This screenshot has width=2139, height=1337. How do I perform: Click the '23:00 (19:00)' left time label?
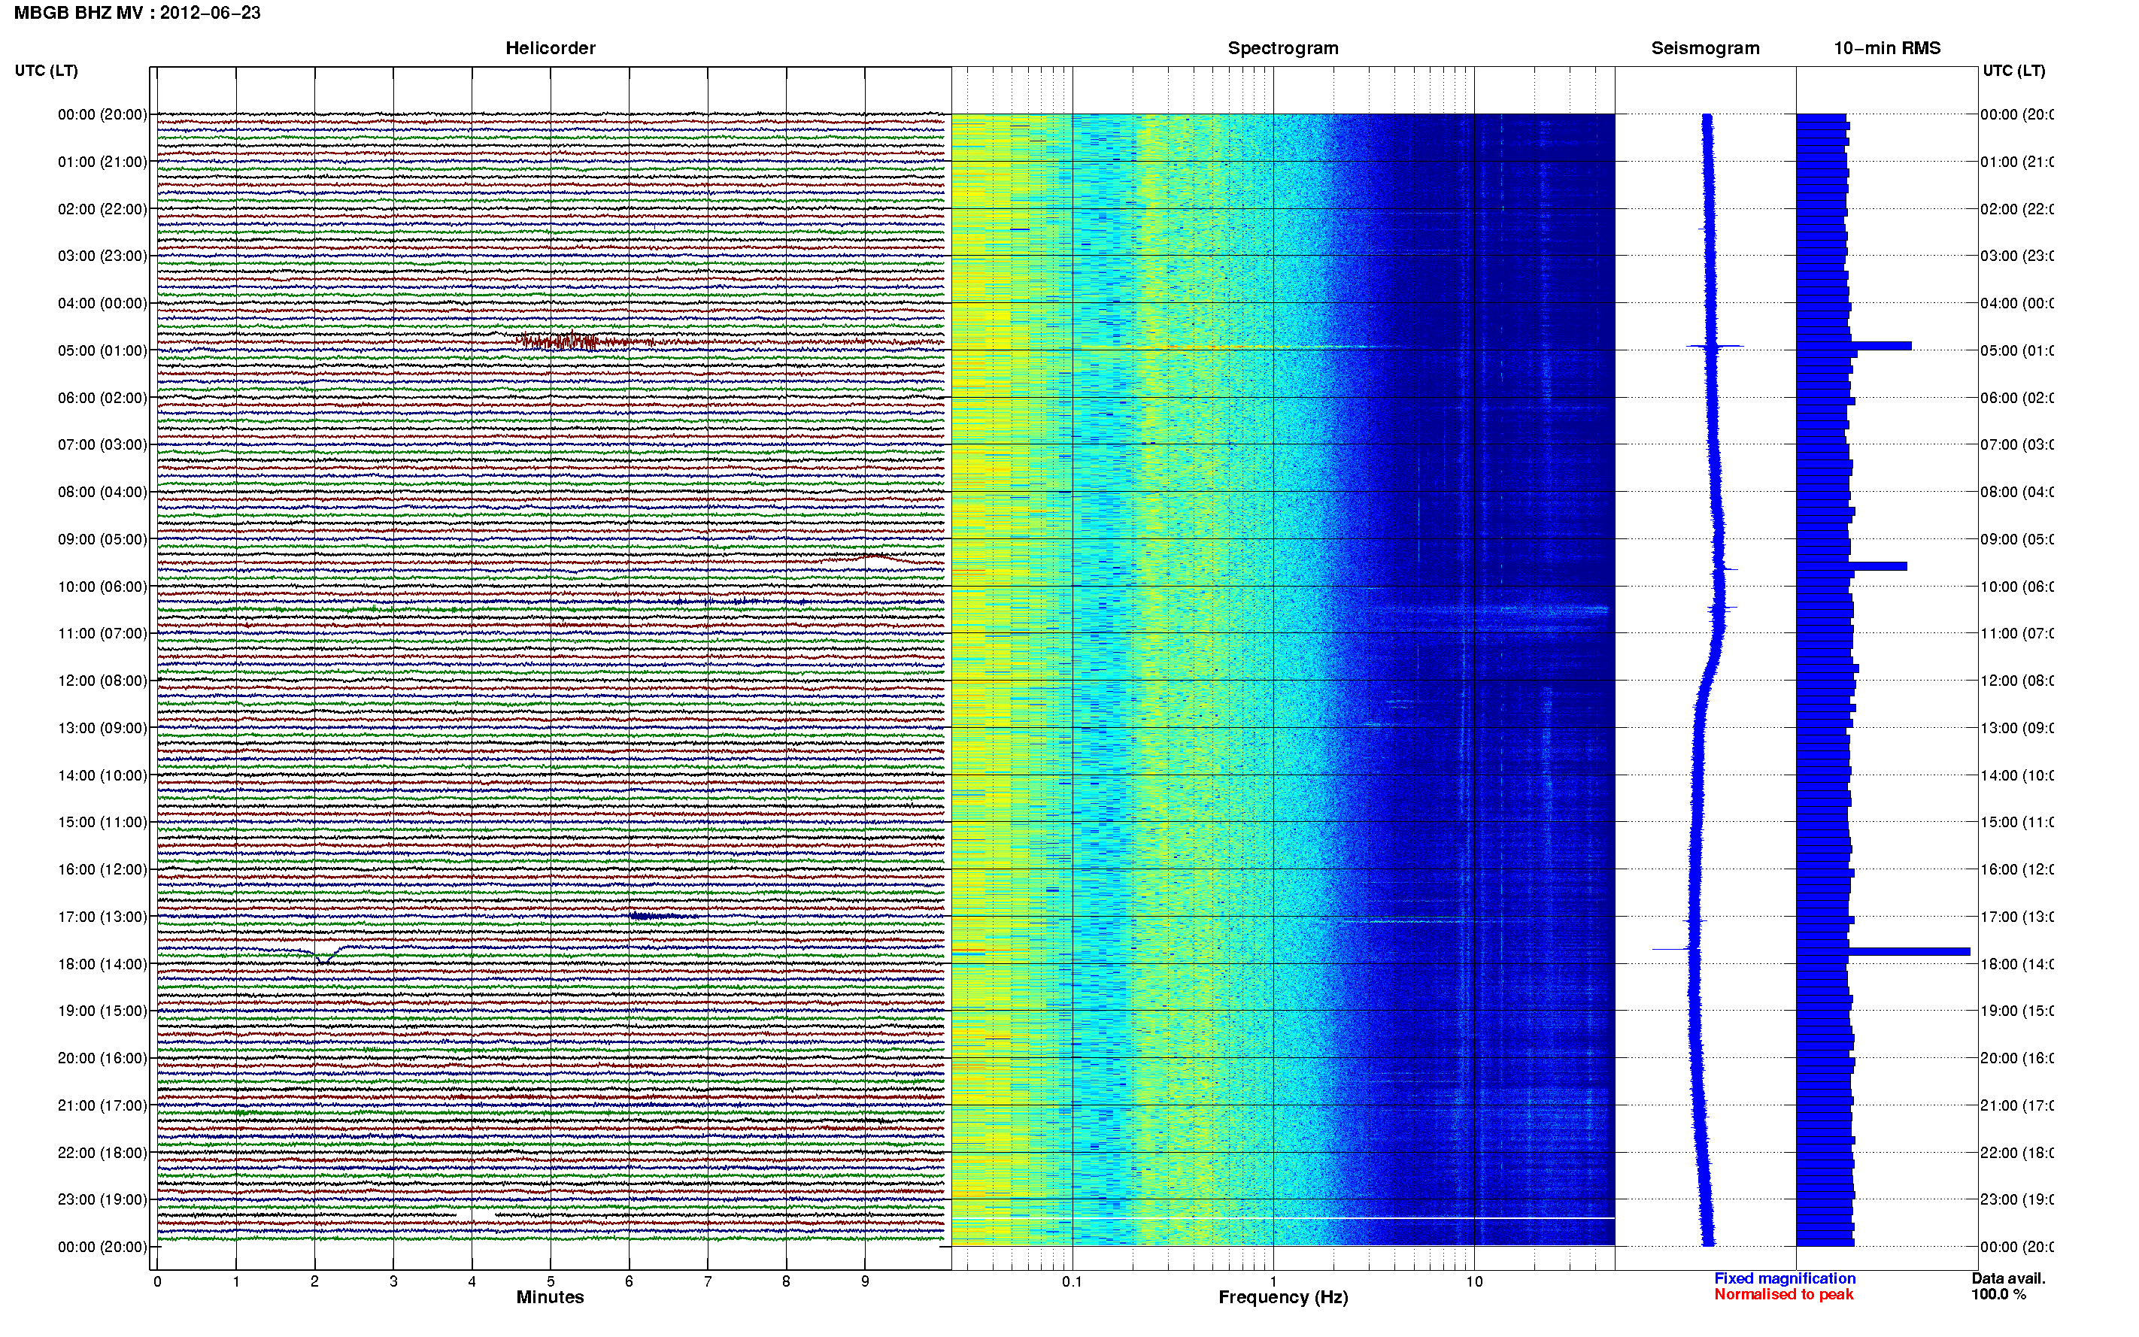click(x=102, y=1200)
